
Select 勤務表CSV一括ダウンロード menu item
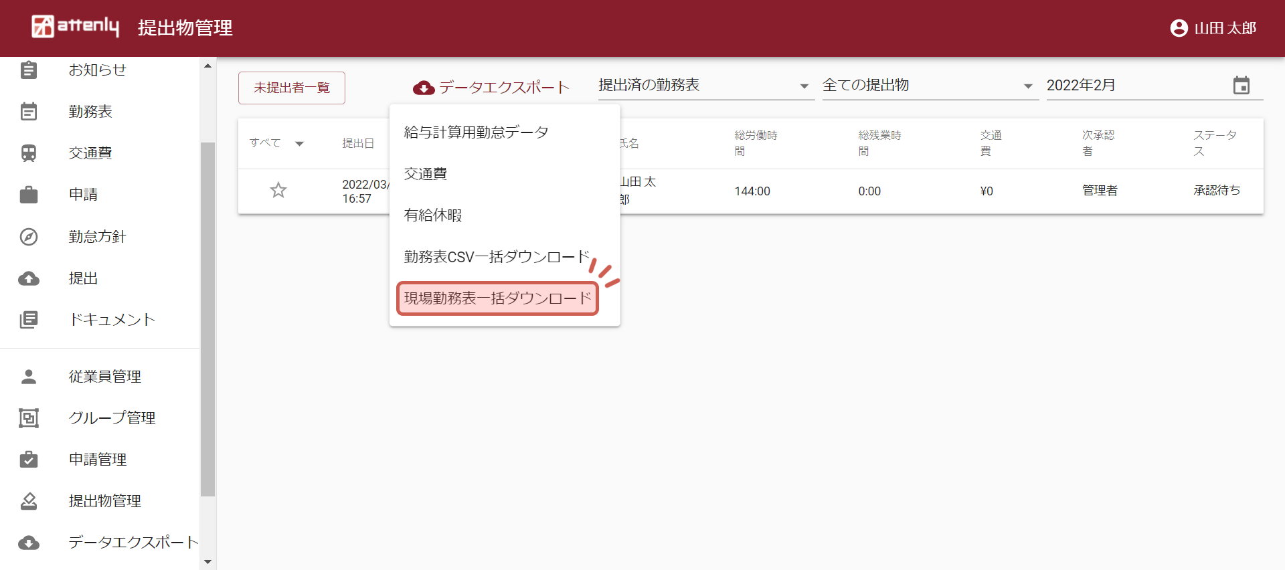(497, 257)
